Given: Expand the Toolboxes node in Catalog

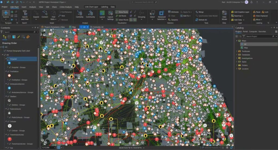Looking at the screenshot, I should [x=237, y=51].
